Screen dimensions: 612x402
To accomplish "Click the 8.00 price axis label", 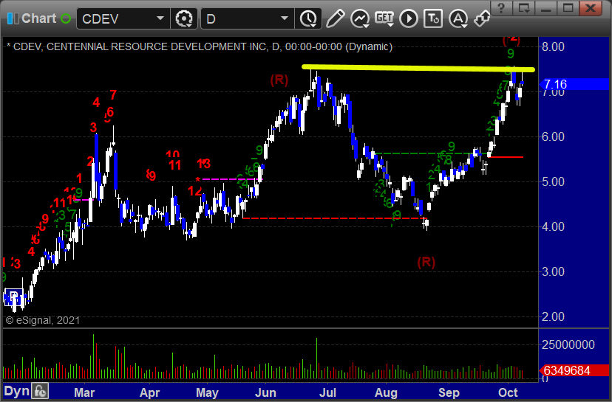I will [553, 46].
